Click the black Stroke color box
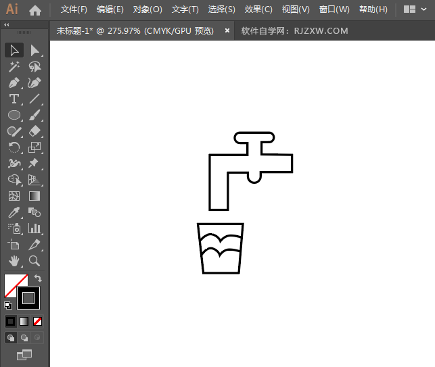Viewport: 435px width, 367px height. click(28, 298)
